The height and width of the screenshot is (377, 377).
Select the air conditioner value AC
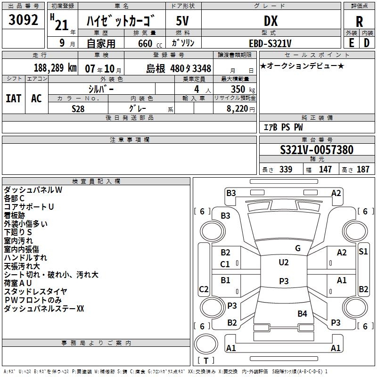tap(36, 98)
